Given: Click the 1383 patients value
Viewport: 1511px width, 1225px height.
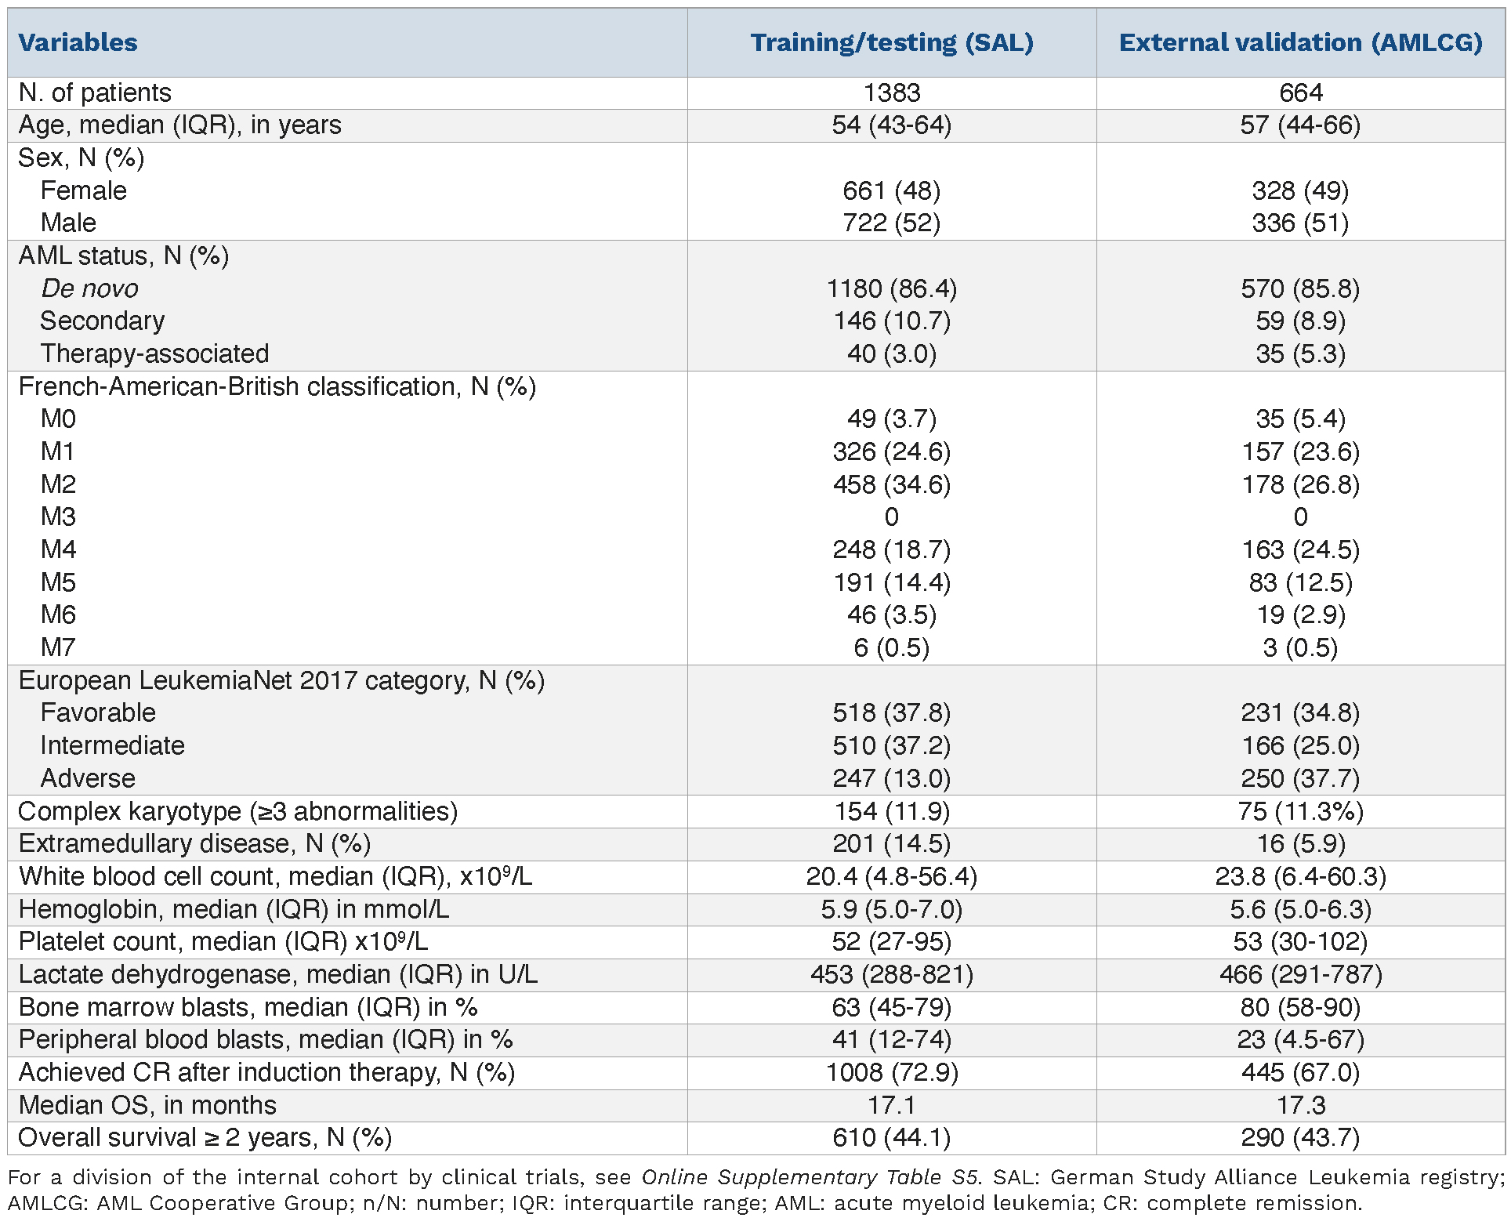Looking at the screenshot, I should point(892,92).
